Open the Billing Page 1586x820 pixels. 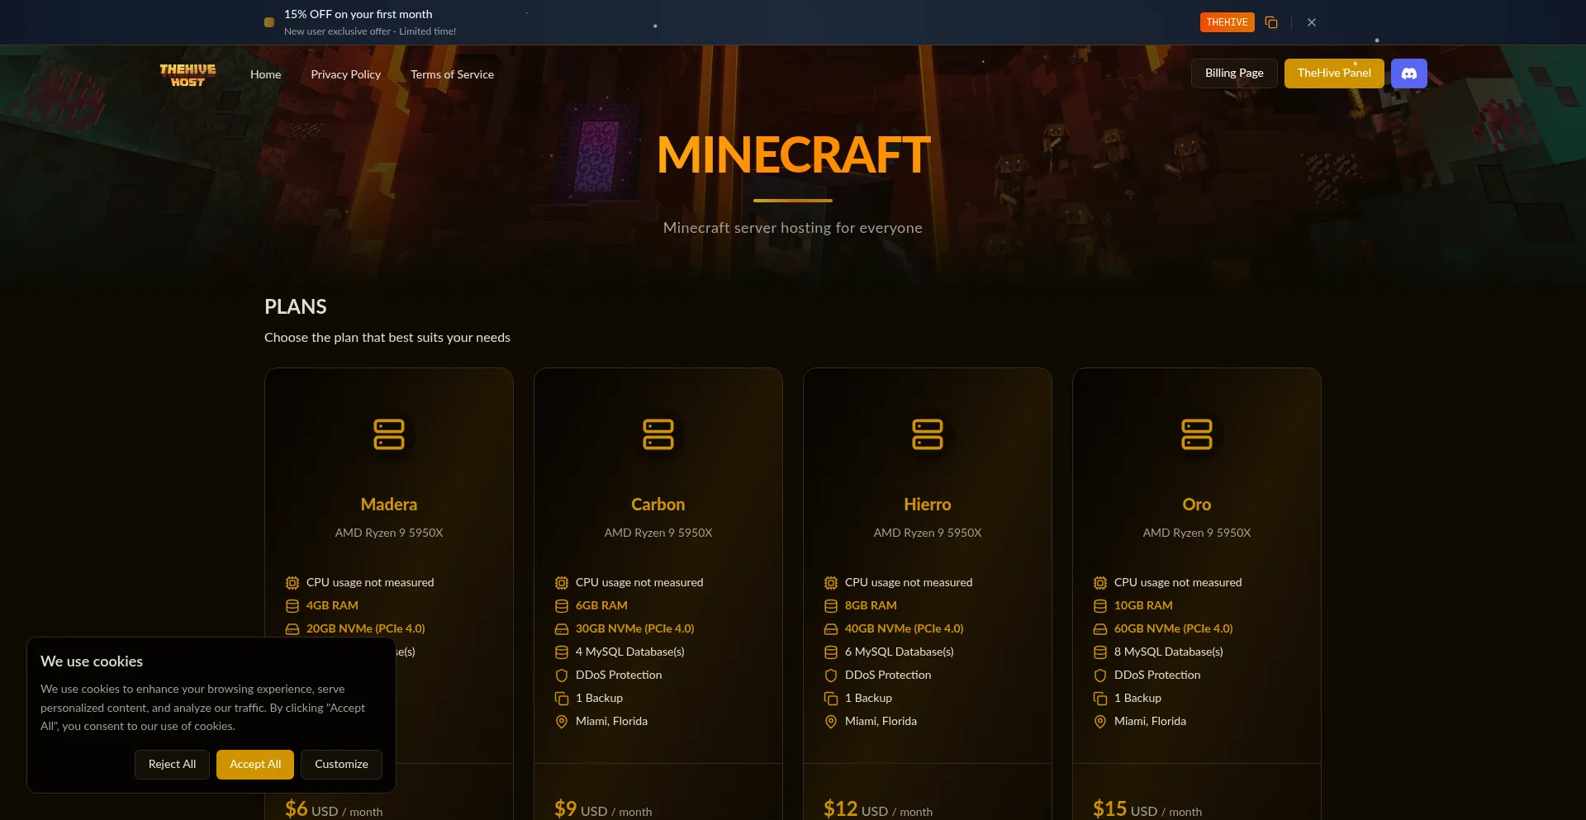[x=1233, y=73]
